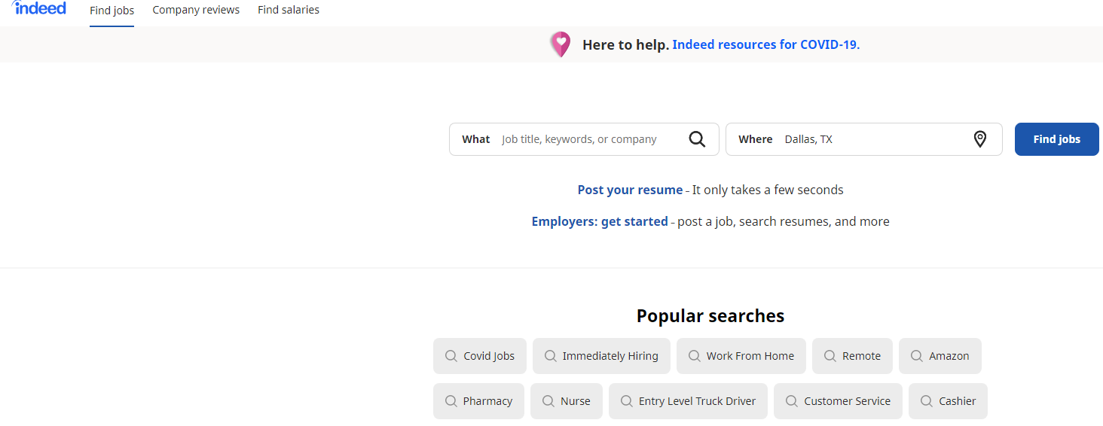Search popular Immediately Hiring jobs
Viewport: 1103px width, 426px height.
[610, 356]
